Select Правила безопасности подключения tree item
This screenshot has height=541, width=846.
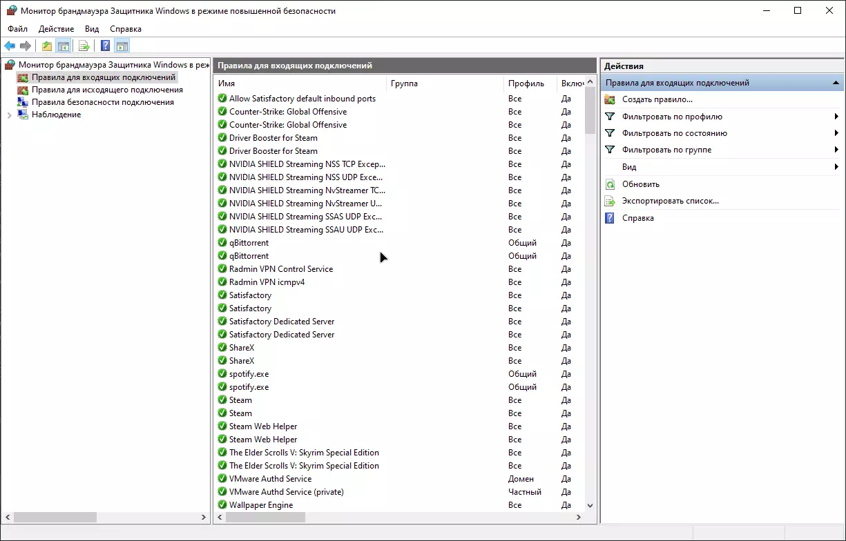tap(103, 102)
